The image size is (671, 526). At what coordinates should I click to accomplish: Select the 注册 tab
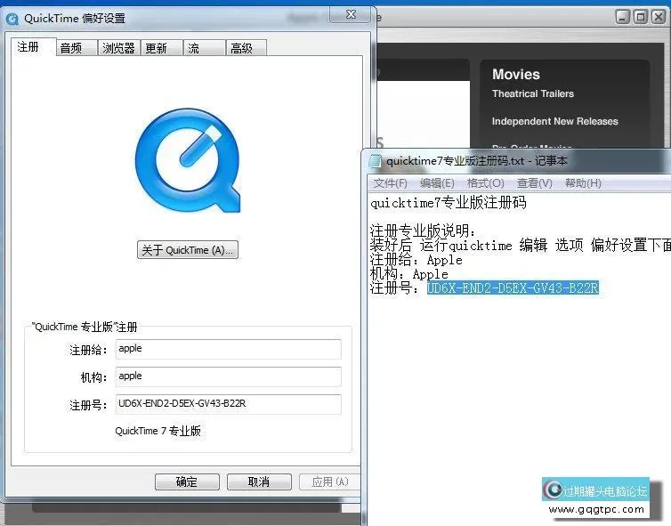tap(34, 46)
